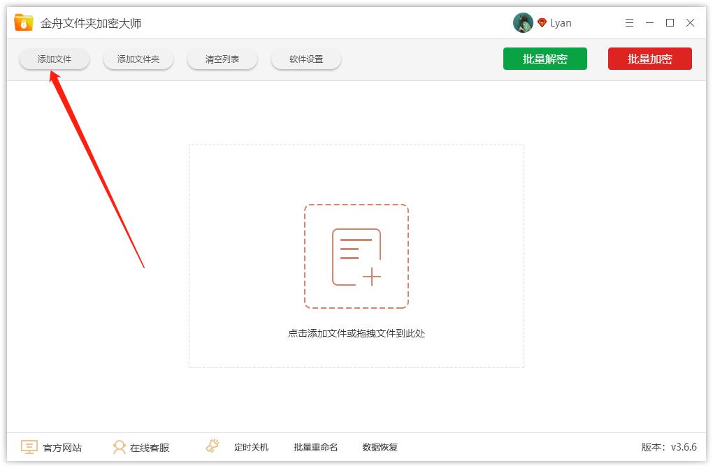713x468 pixels.
Task: Open Lyan's profile avatar
Action: (x=521, y=22)
